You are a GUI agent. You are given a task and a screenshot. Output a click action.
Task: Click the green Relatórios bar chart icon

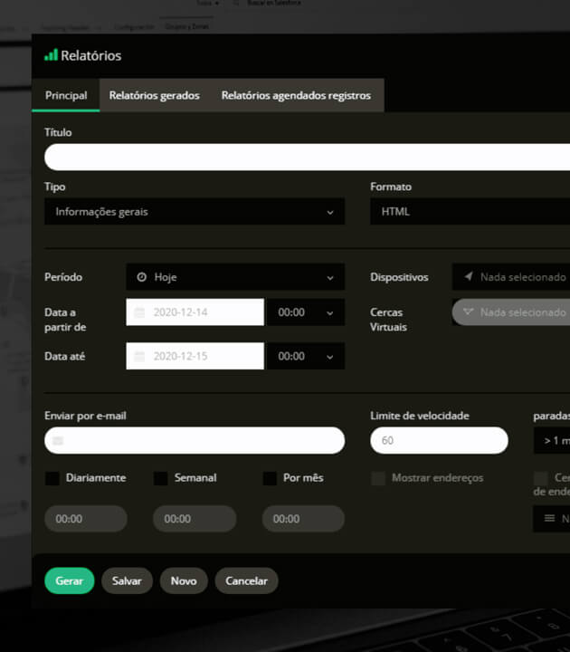[51, 55]
